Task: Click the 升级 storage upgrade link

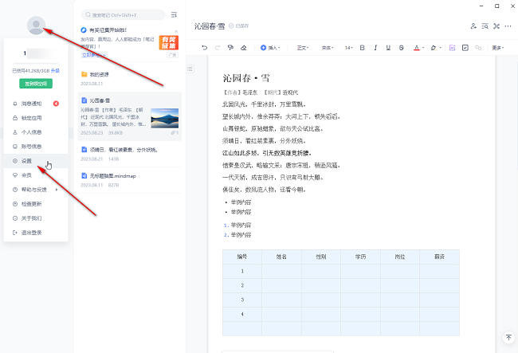Action: click(x=56, y=71)
